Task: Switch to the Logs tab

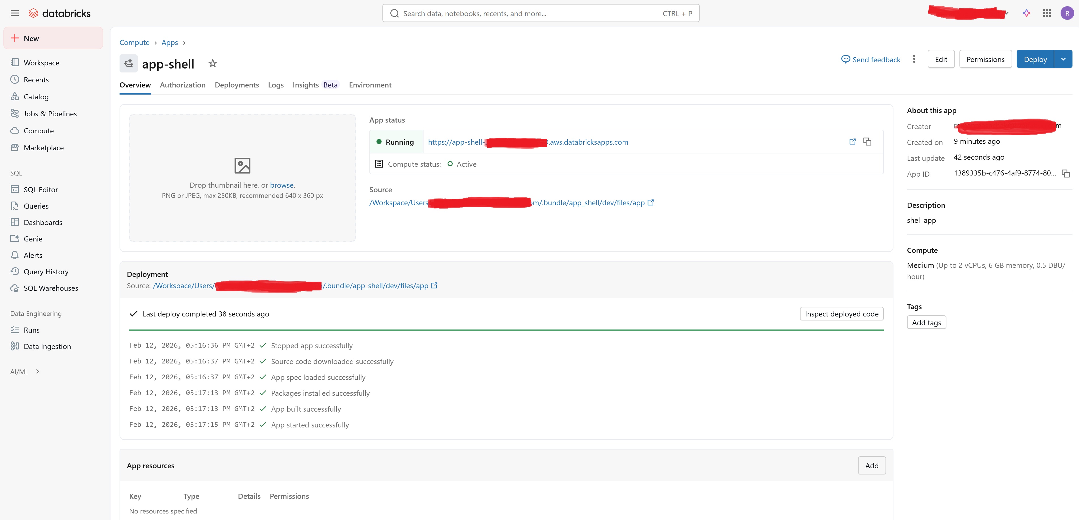Action: [x=276, y=85]
